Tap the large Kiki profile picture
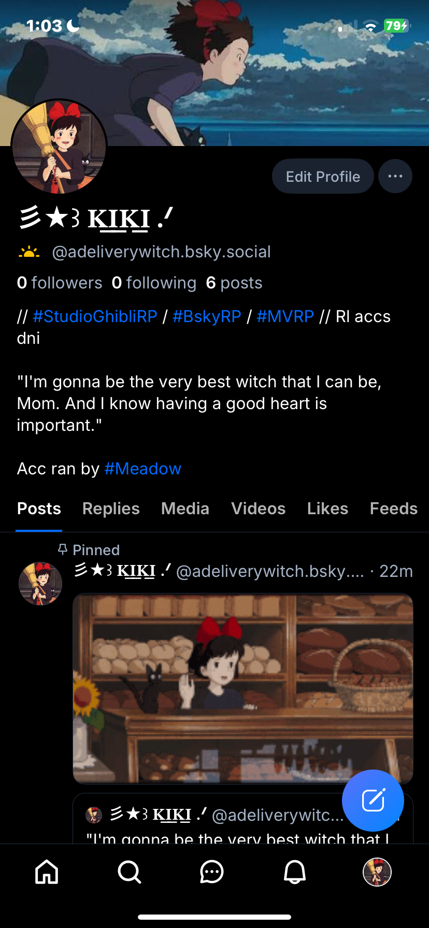Viewport: 429px width, 928px height. click(59, 147)
